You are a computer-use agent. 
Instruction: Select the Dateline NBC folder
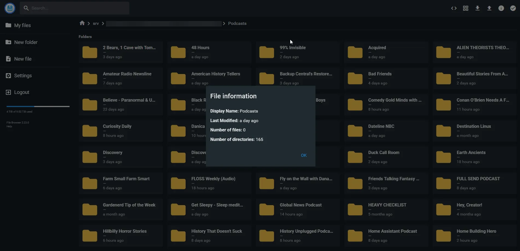tap(386, 131)
